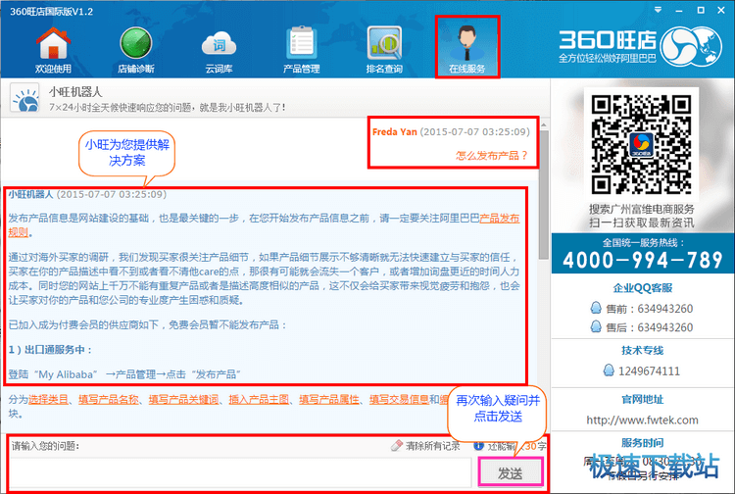
Task: Open the 填写产品属性 link
Action: pos(328,399)
